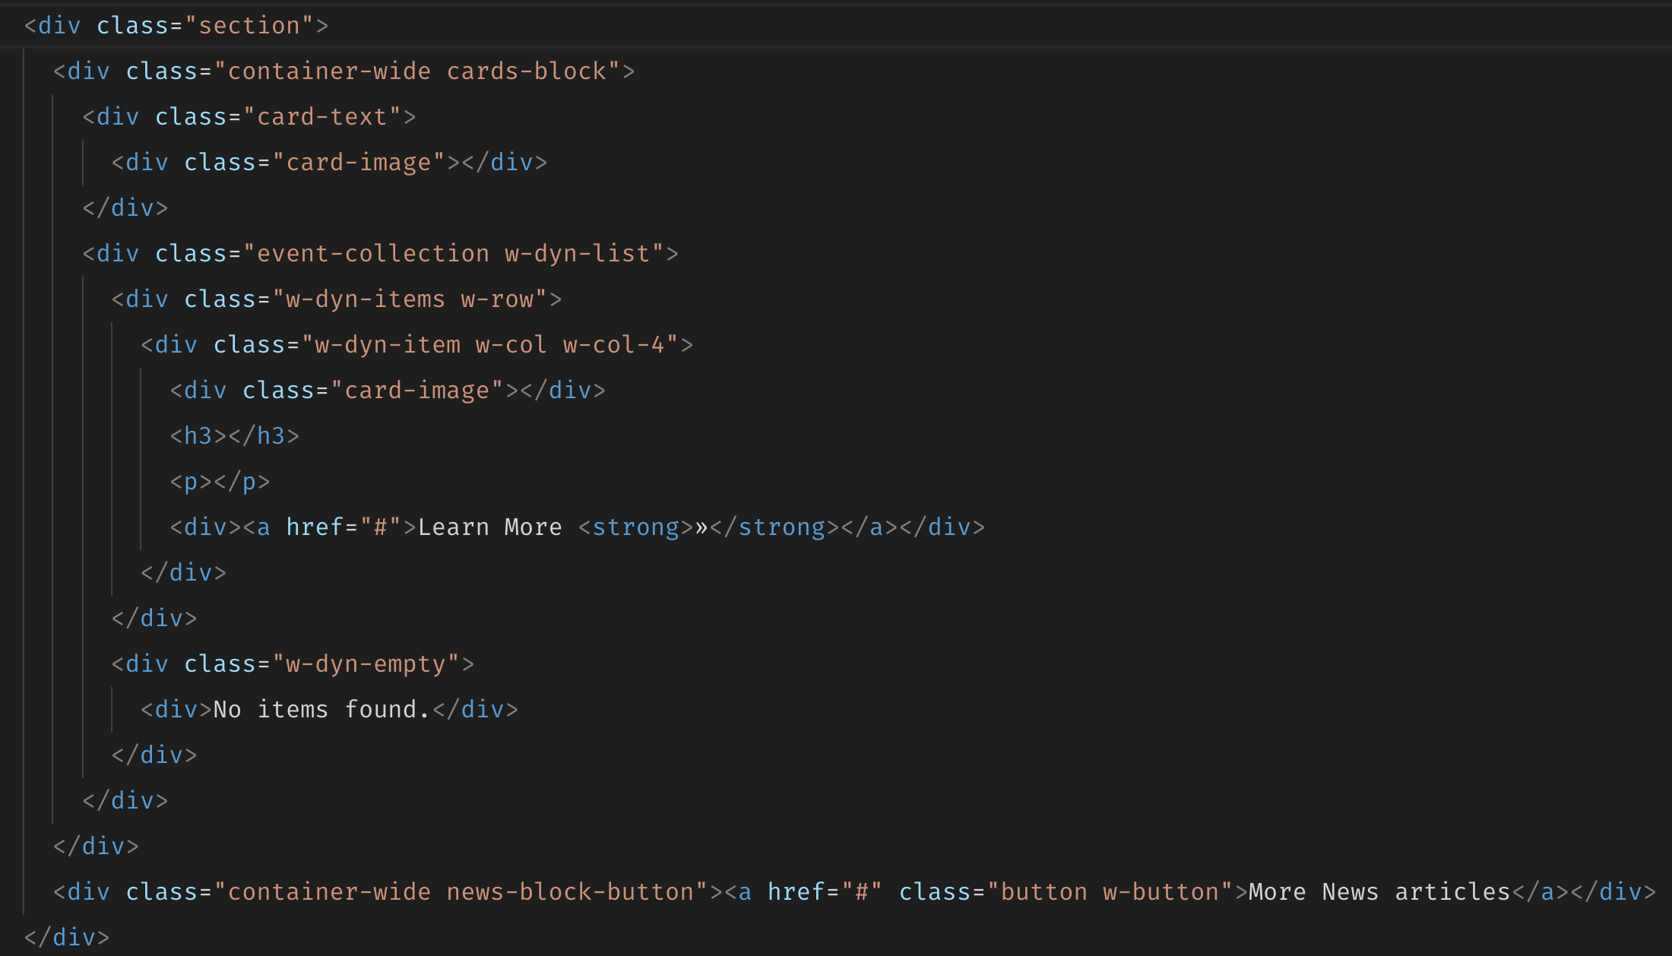Click "cards-block" in the class attribute

point(526,71)
